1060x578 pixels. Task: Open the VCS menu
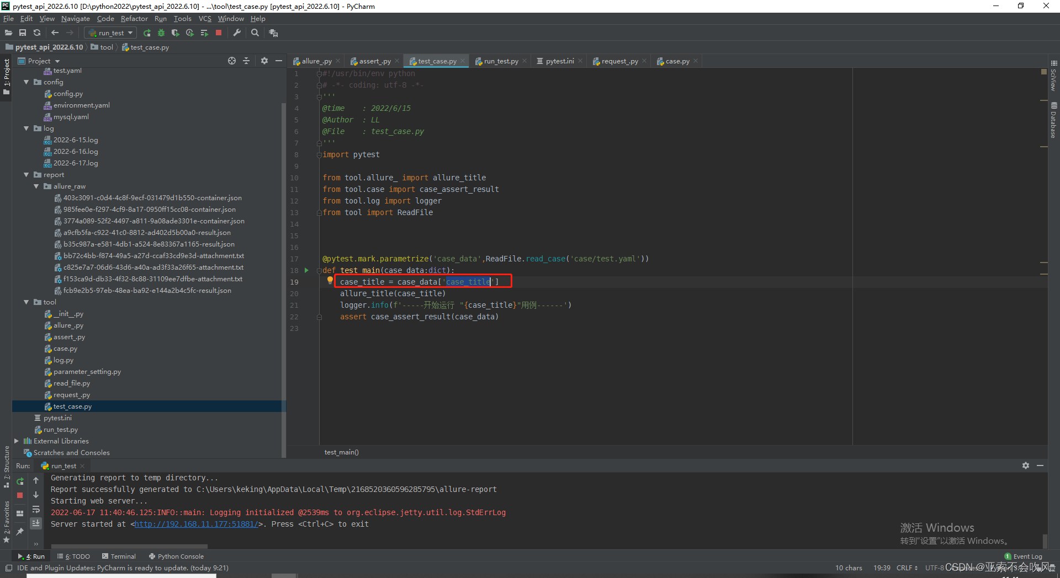205,19
